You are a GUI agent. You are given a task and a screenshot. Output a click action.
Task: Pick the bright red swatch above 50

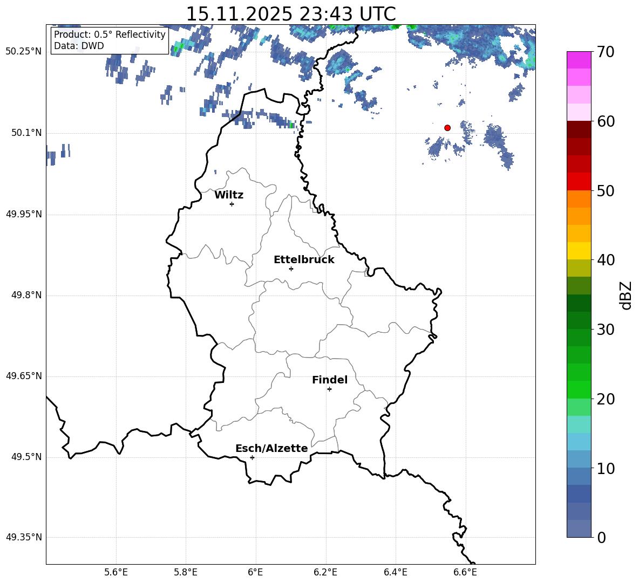tap(579, 182)
